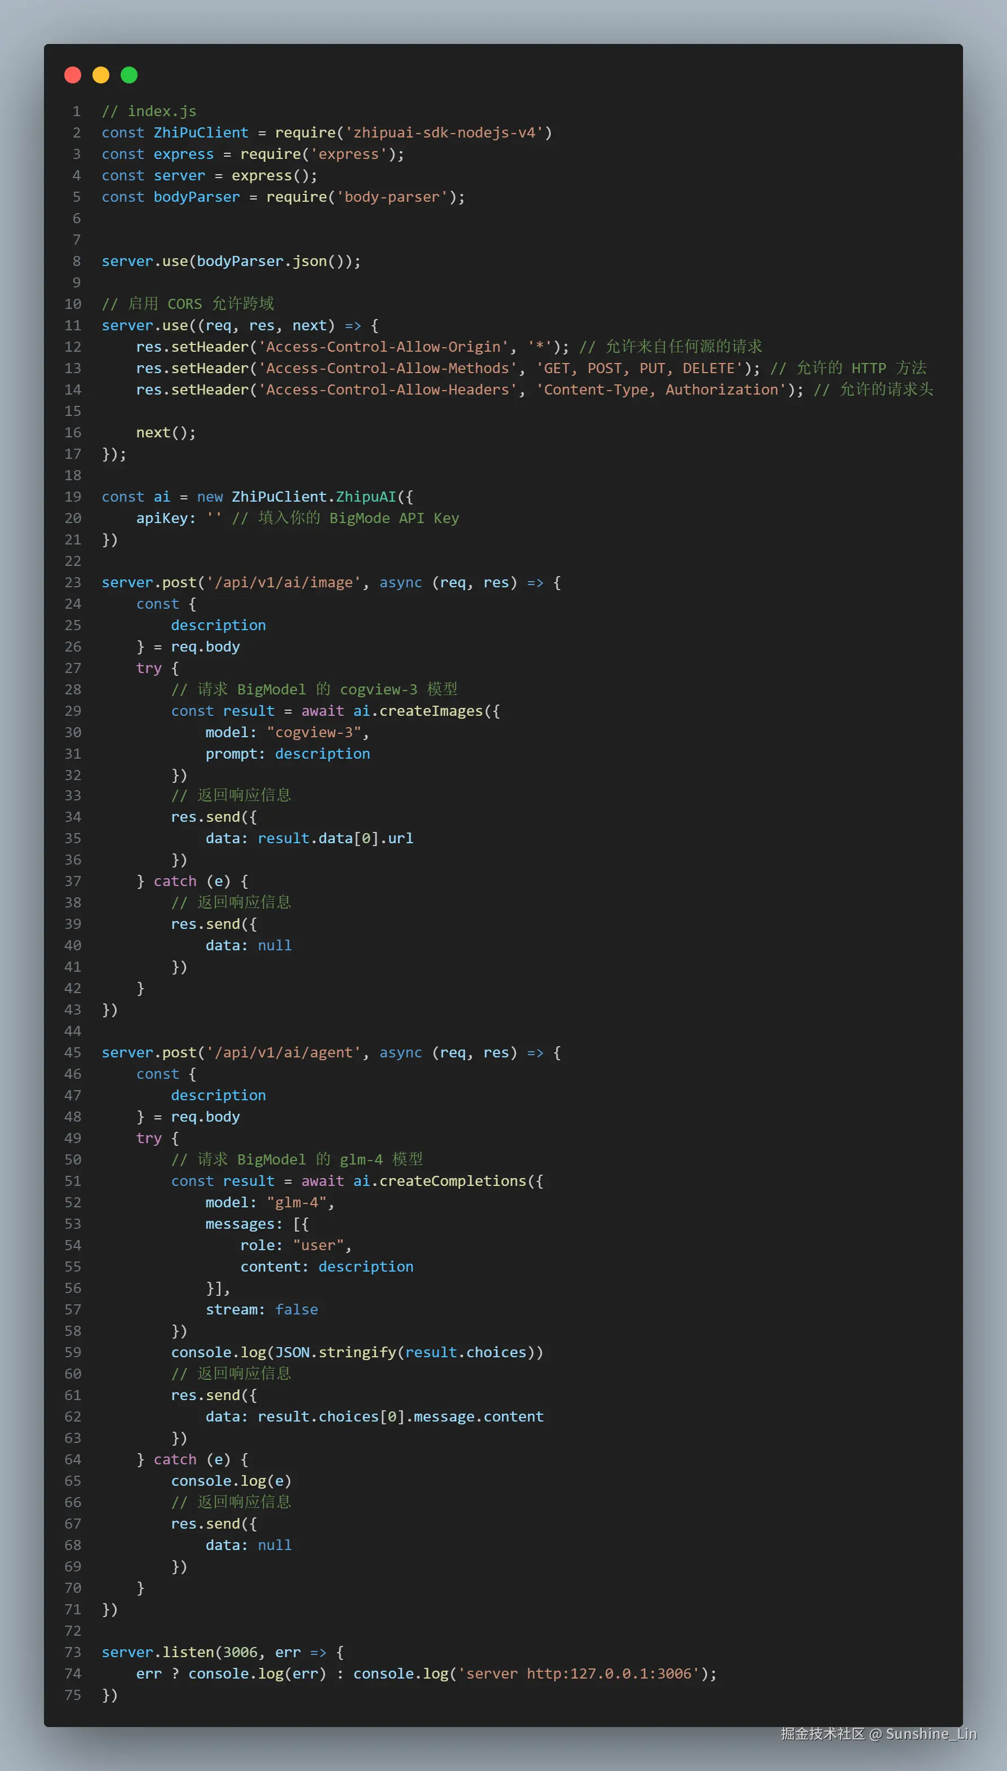Click the "next();" call on line 16
The image size is (1007, 1771).
click(166, 433)
